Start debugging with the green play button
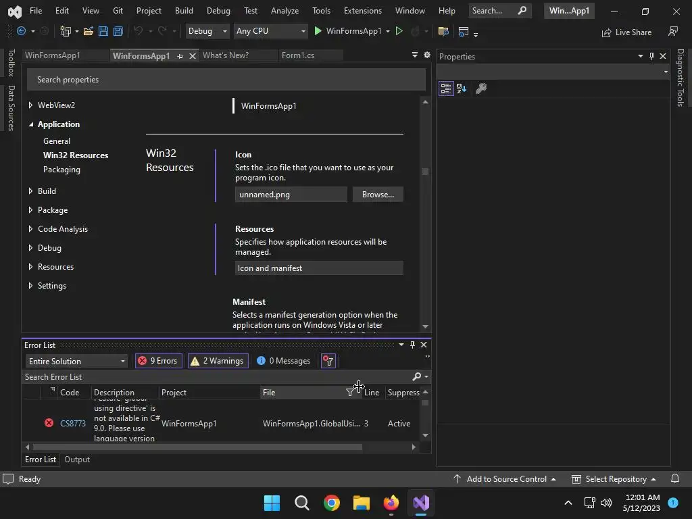 318,31
